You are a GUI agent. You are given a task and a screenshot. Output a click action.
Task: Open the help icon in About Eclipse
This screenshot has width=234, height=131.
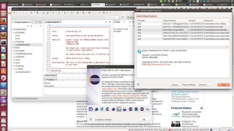click(91, 119)
